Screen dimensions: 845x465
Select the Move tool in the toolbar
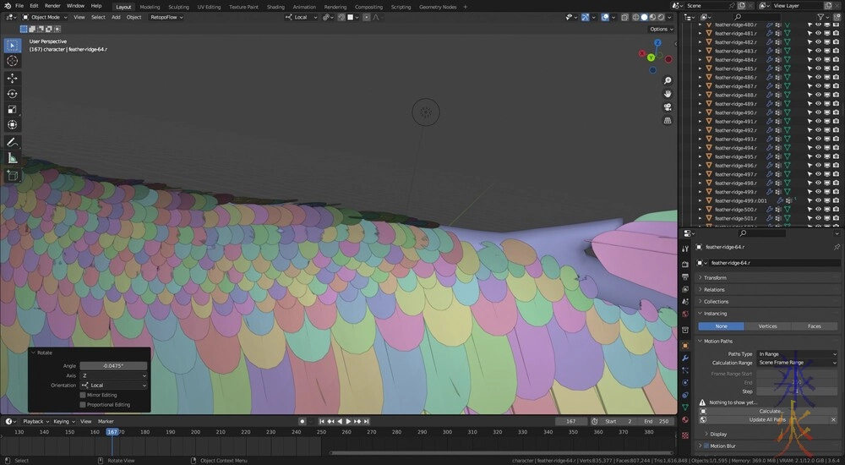tap(12, 78)
